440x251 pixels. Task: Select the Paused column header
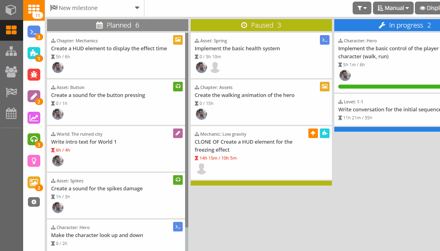tap(261, 25)
